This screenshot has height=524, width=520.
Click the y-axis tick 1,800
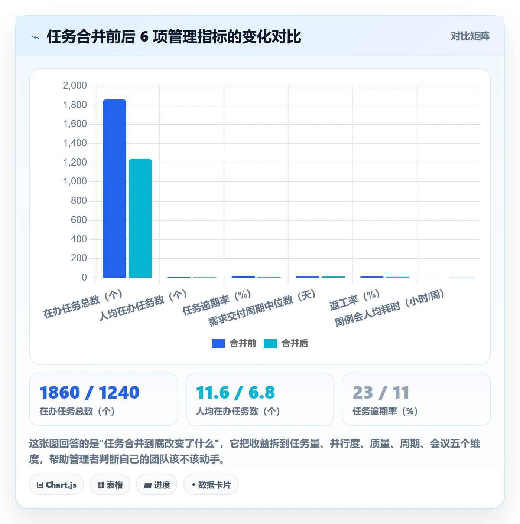pos(75,105)
